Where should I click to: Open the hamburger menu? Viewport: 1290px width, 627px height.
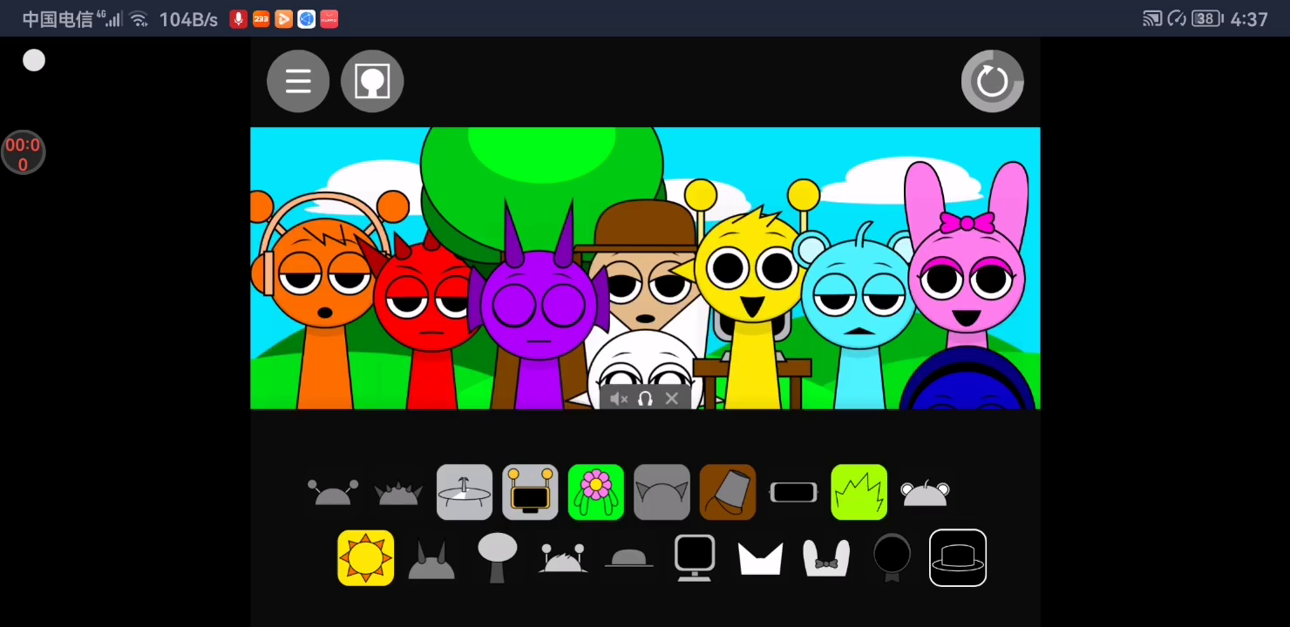click(x=298, y=81)
